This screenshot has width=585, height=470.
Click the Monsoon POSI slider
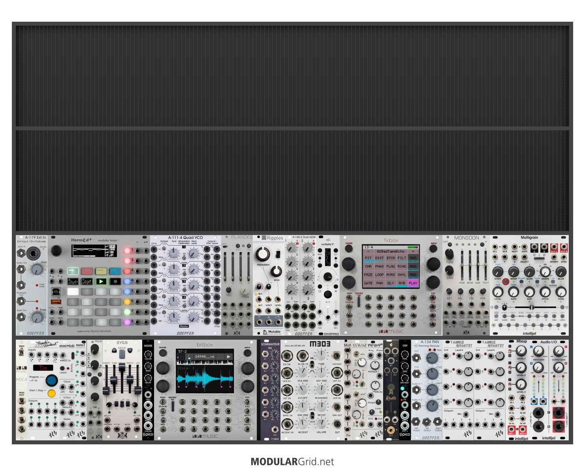click(462, 265)
